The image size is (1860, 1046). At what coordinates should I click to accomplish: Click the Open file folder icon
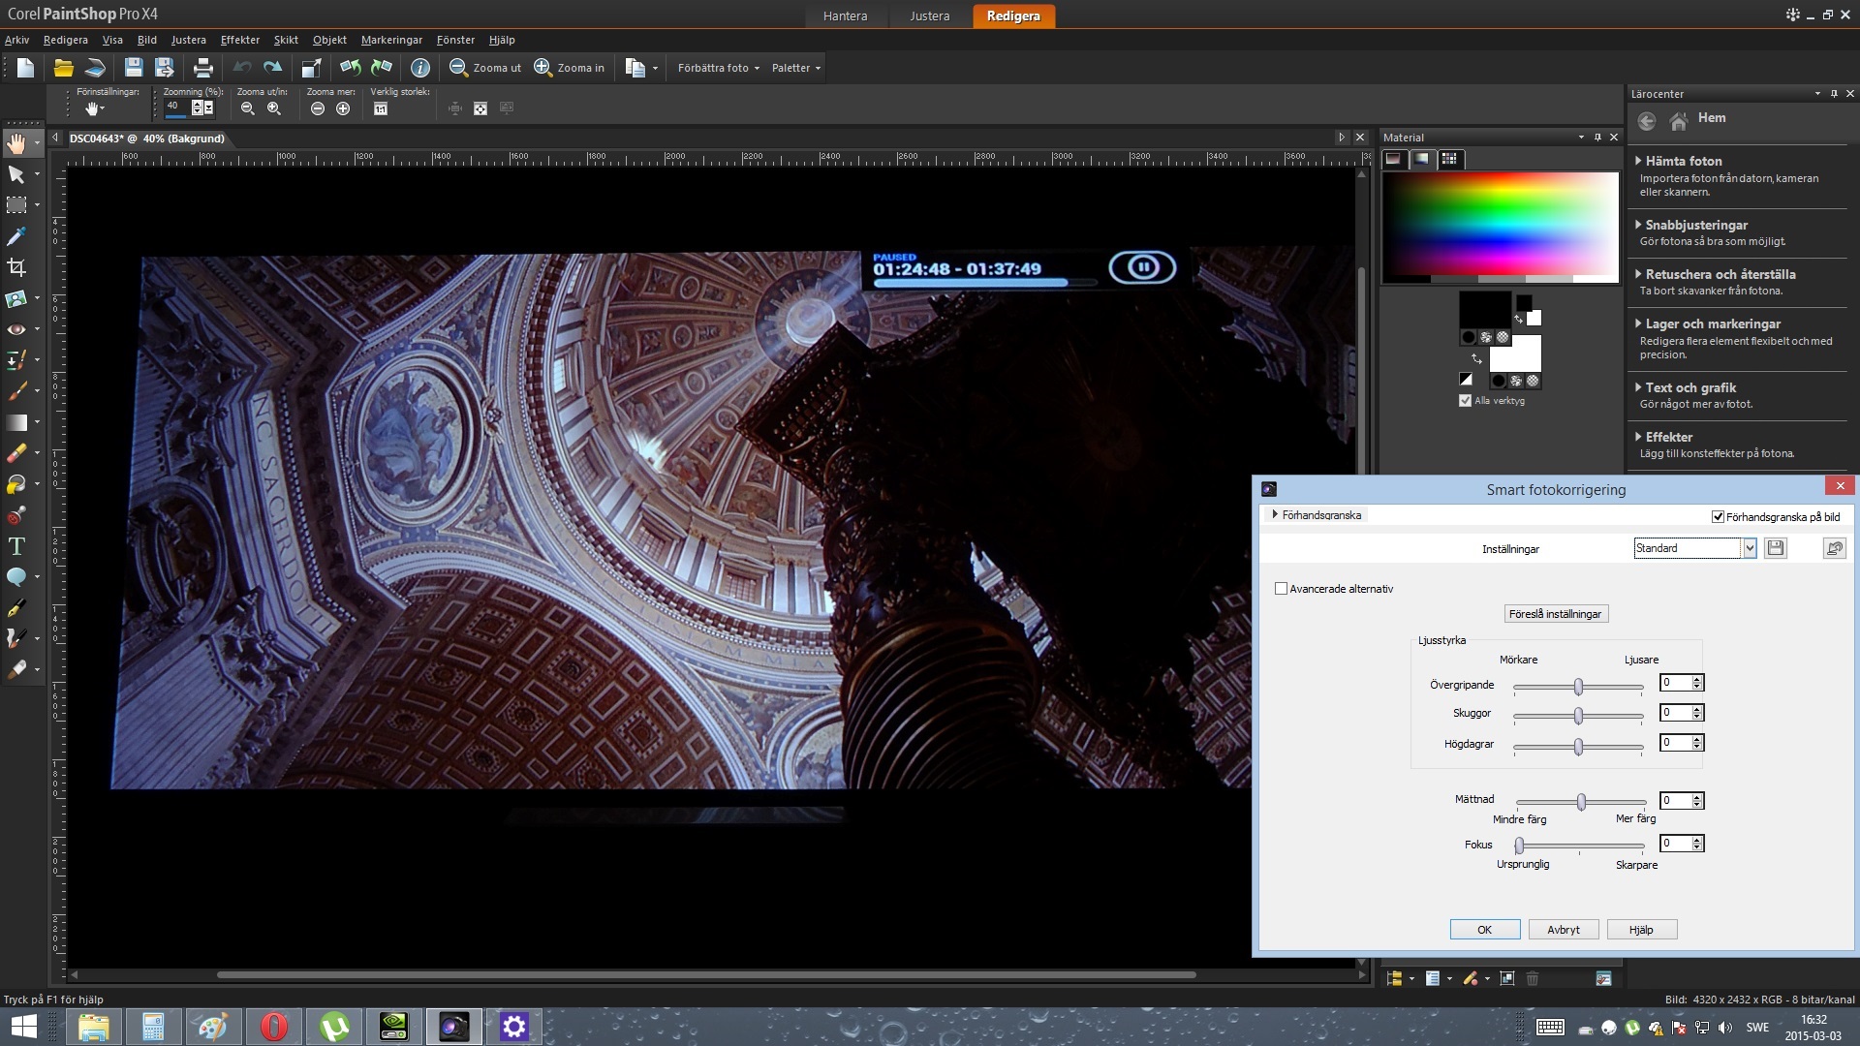tap(63, 68)
